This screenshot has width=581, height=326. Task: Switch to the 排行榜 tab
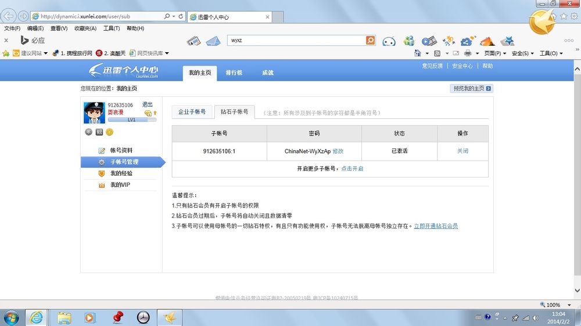tap(234, 73)
